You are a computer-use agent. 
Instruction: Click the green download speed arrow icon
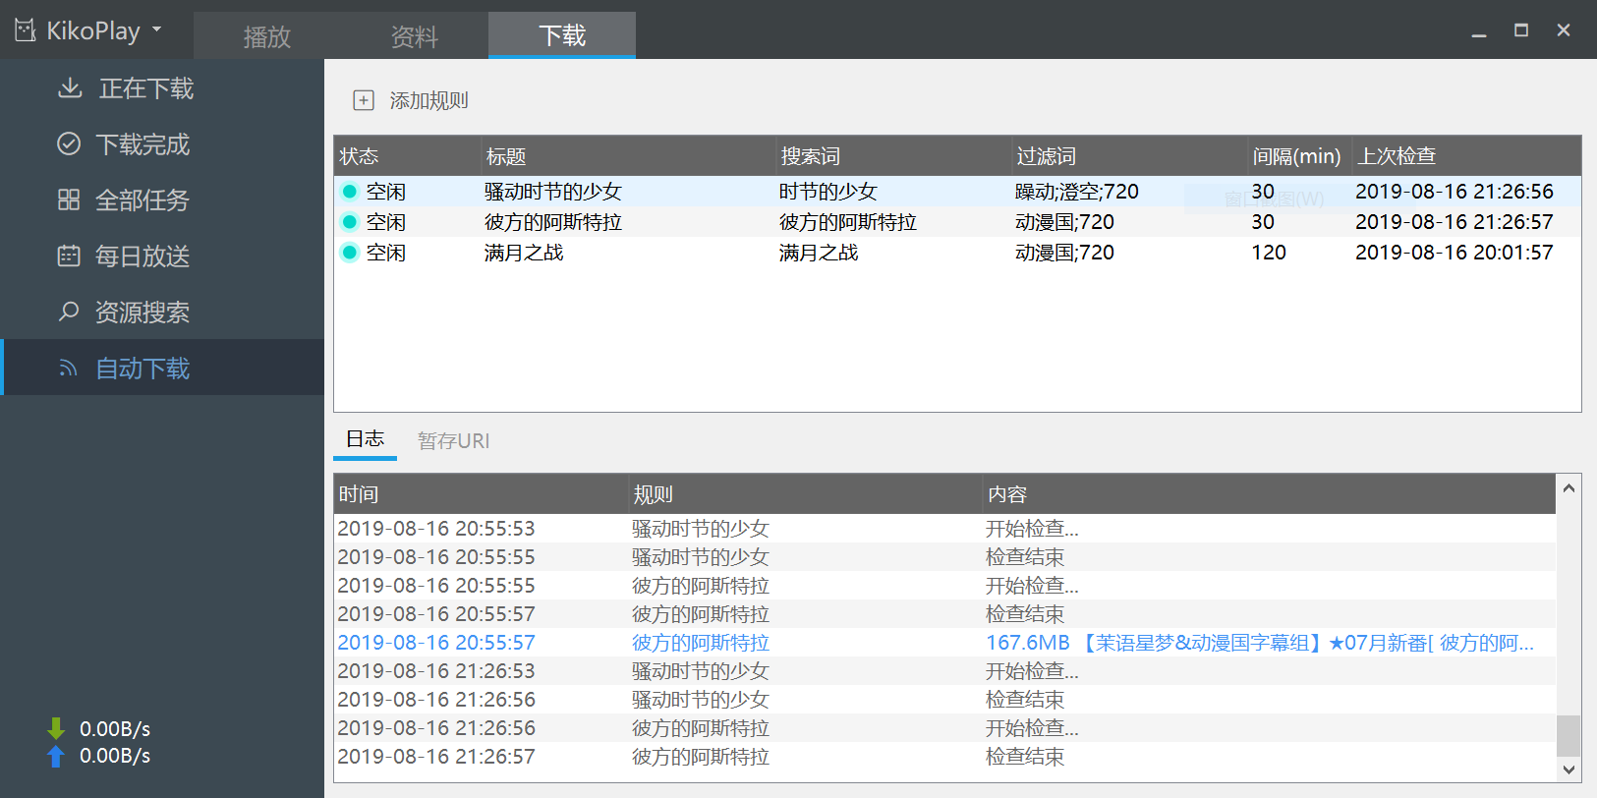click(x=56, y=728)
